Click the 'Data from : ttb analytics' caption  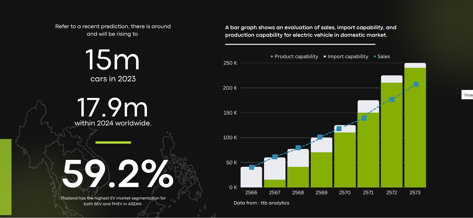coord(261,203)
